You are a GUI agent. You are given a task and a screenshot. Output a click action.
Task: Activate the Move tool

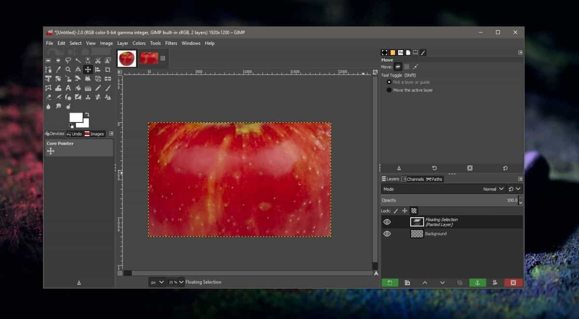click(x=88, y=70)
